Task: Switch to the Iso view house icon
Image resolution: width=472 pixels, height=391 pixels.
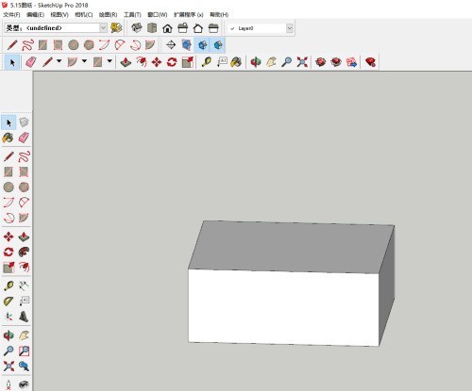Action: point(137,28)
